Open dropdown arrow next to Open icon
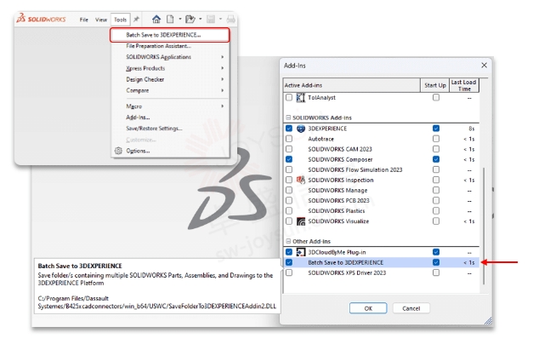 tap(201, 19)
